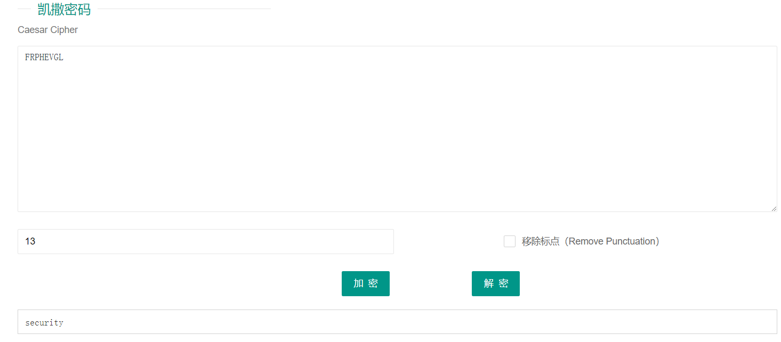Place cursor after the number 13
This screenshot has height=342, width=781.
coord(36,241)
